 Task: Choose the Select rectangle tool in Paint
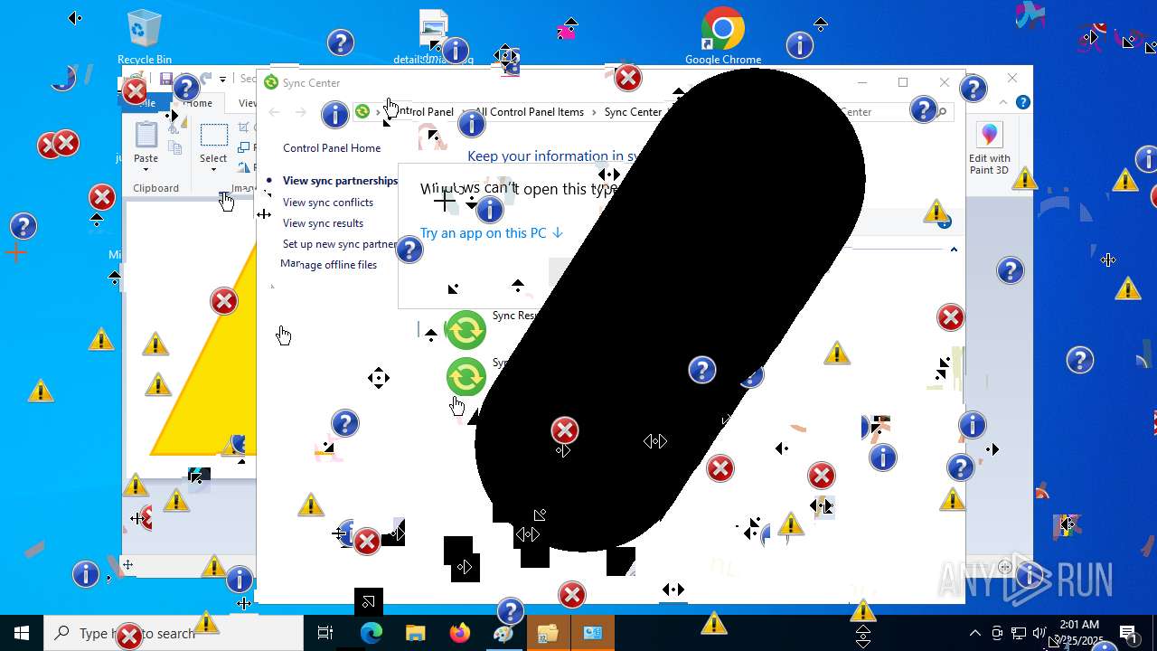213,136
